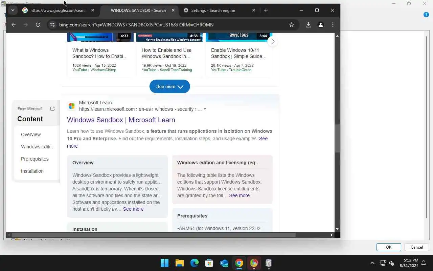The width and height of the screenshot is (433, 271).
Task: Click OK in the background dialog
Action: coord(389,247)
